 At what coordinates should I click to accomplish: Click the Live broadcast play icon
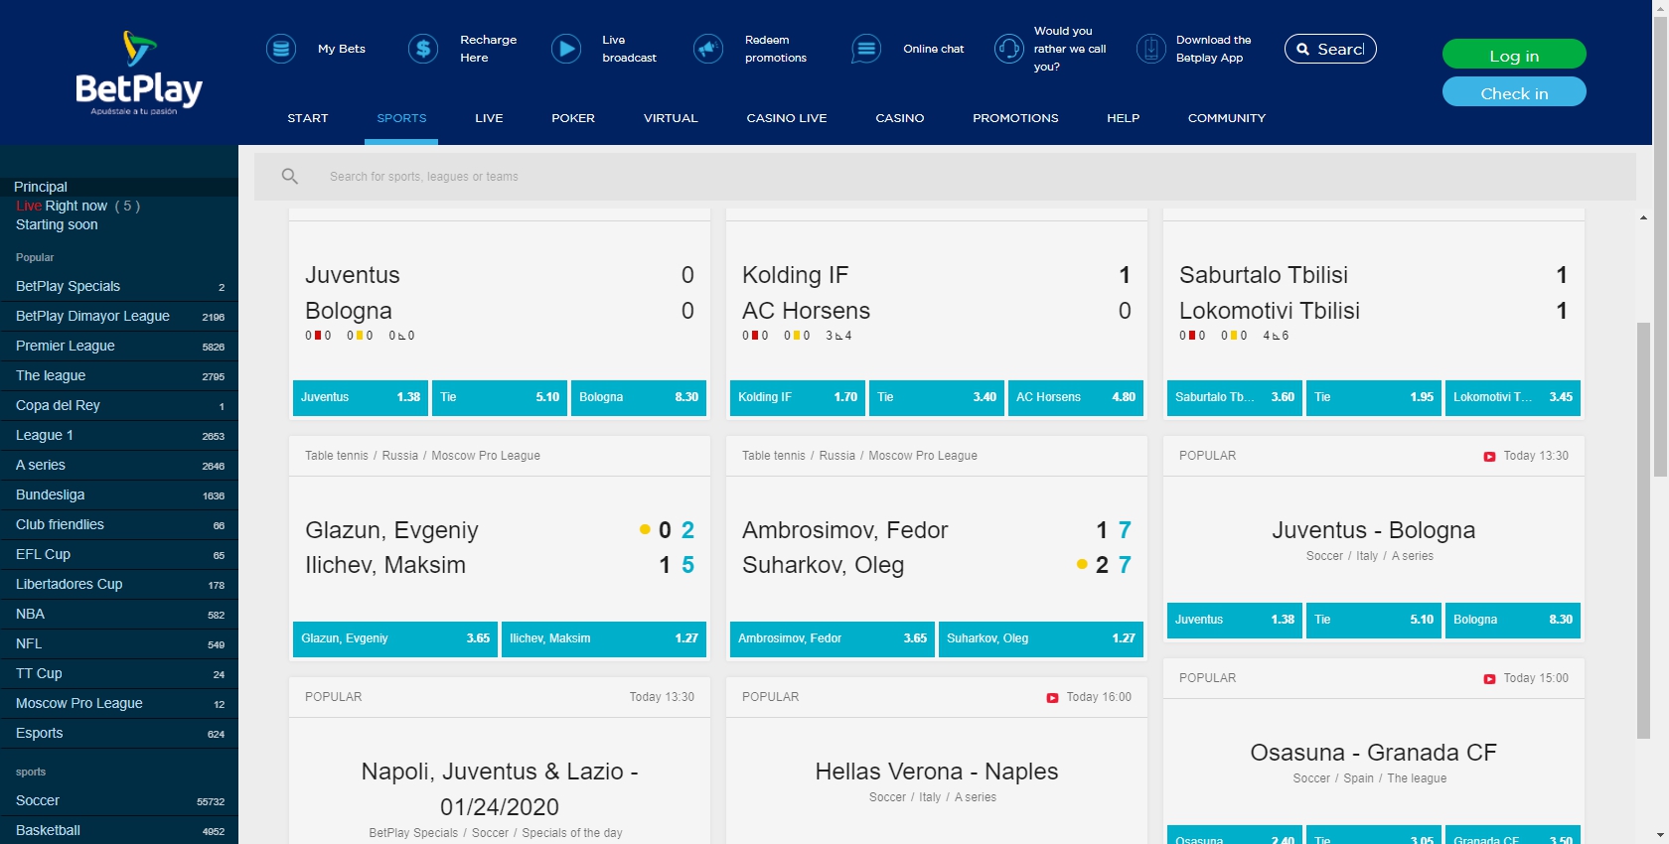[566, 48]
